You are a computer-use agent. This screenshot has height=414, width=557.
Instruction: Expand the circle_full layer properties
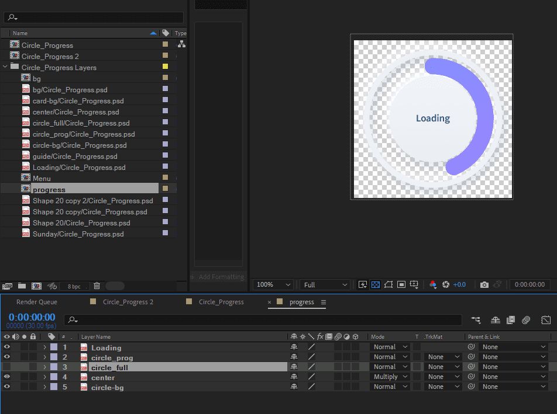coord(44,367)
